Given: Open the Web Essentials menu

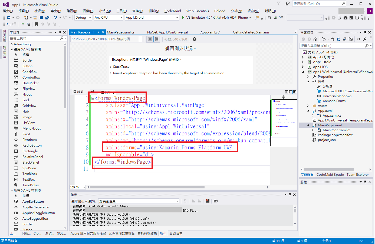Looking at the screenshot, I should click(198, 11).
